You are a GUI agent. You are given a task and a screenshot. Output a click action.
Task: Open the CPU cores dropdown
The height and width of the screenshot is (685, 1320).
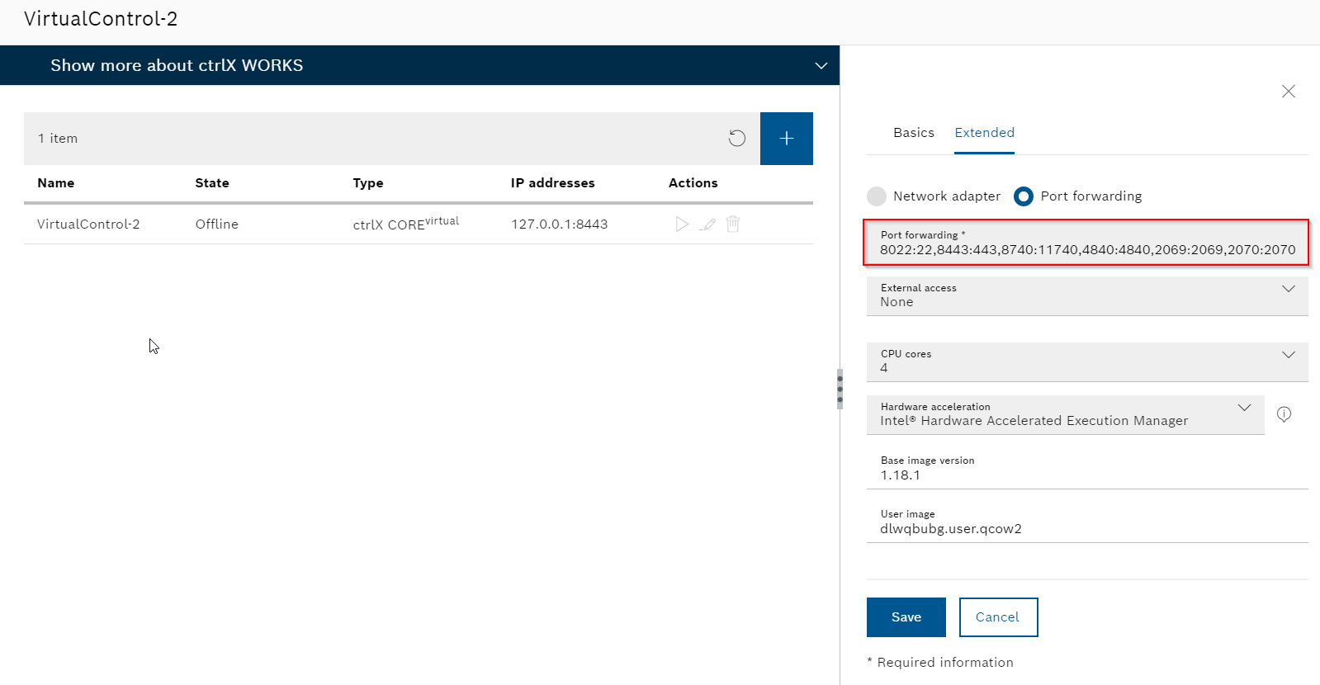point(1087,361)
